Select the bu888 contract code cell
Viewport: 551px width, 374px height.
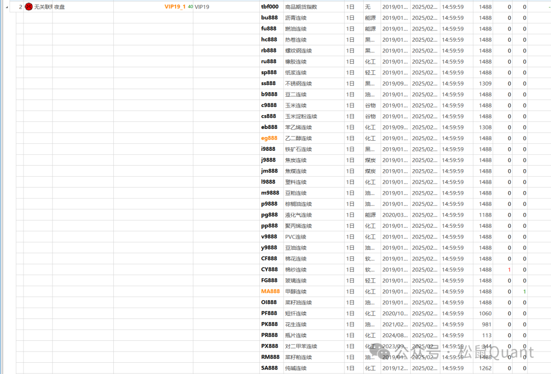(269, 18)
